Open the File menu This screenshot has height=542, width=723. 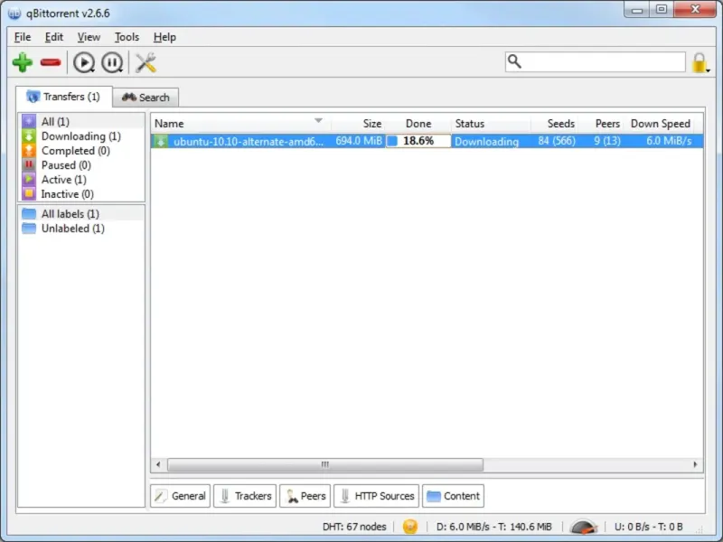pyautogui.click(x=23, y=37)
